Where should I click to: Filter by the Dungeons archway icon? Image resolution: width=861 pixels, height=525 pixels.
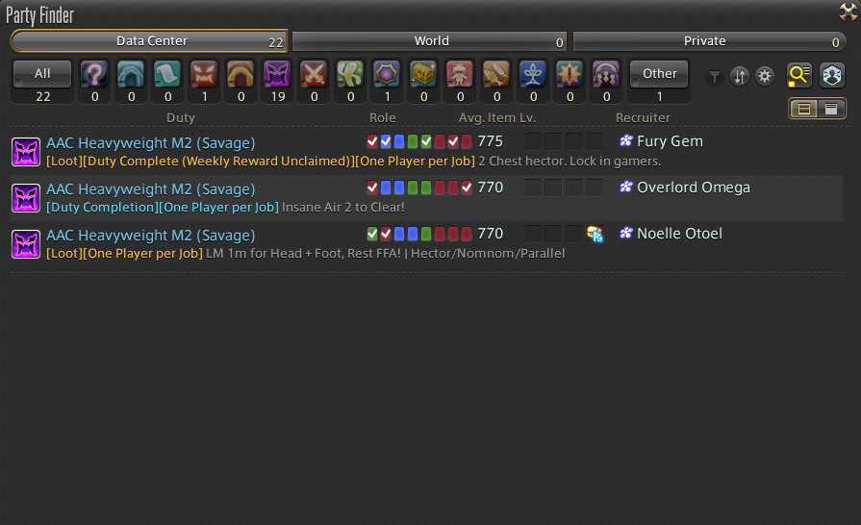point(131,74)
